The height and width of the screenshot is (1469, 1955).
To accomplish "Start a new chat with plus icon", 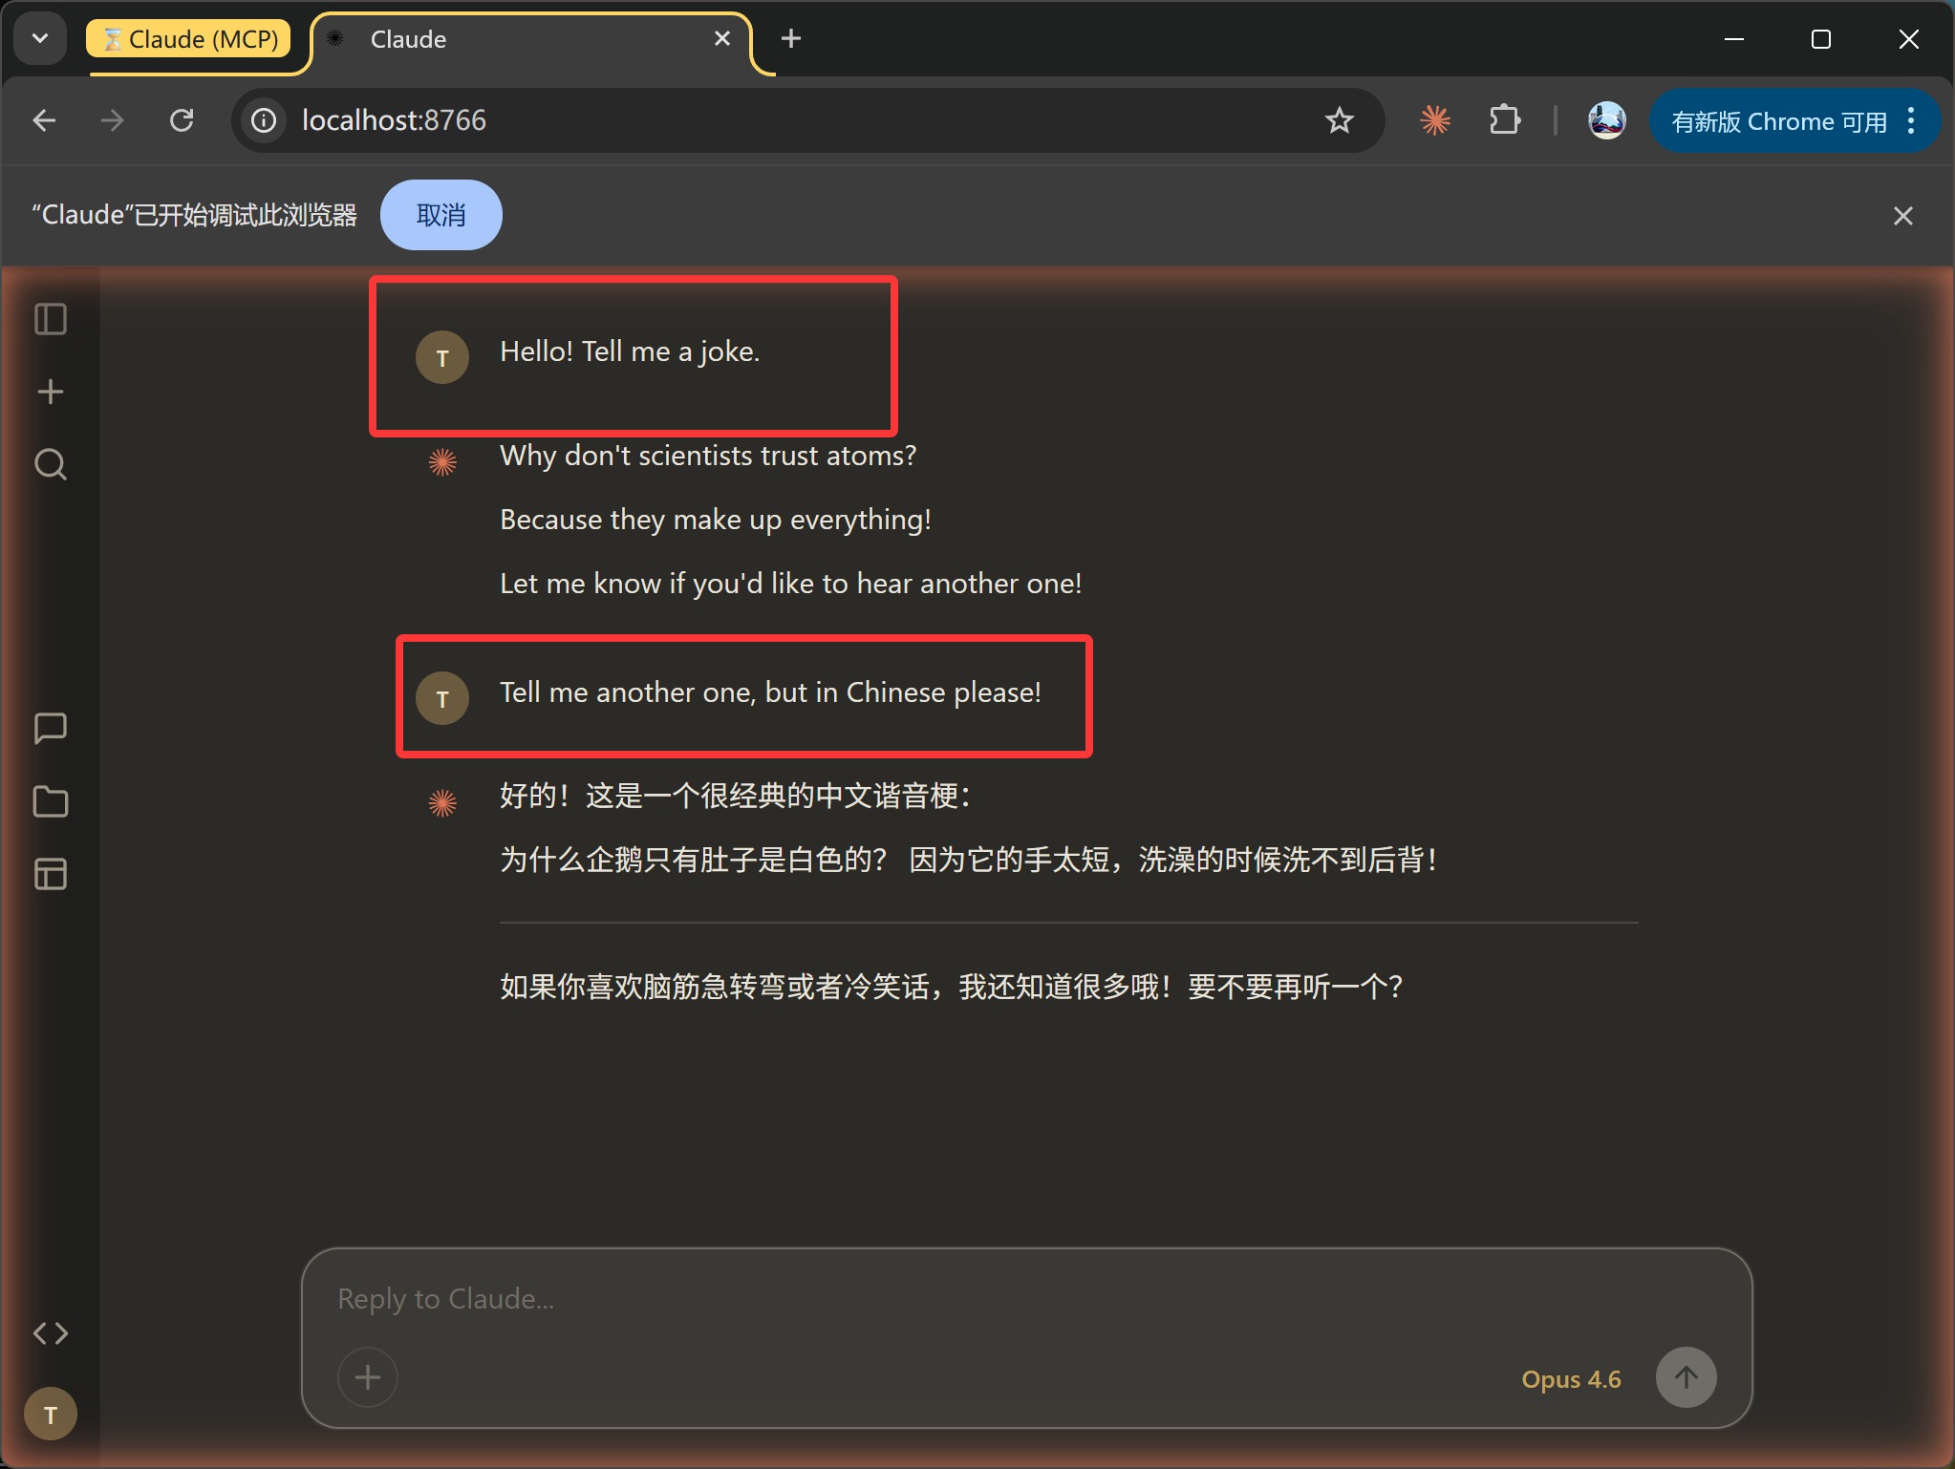I will pyautogui.click(x=51, y=392).
